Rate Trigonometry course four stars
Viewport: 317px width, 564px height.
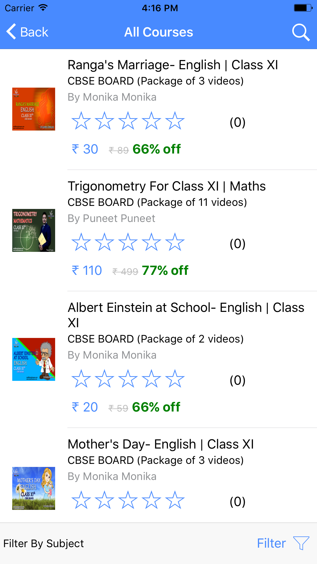151,242
